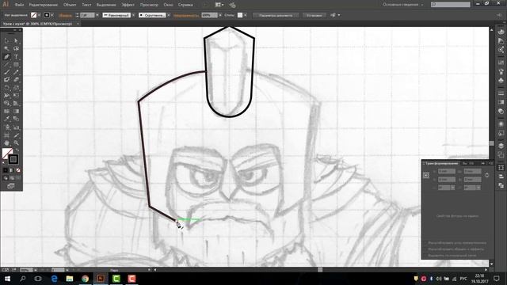This screenshot has height=285, width=507.
Task: Set paint mode to None in toolbox
Action: click(18, 170)
